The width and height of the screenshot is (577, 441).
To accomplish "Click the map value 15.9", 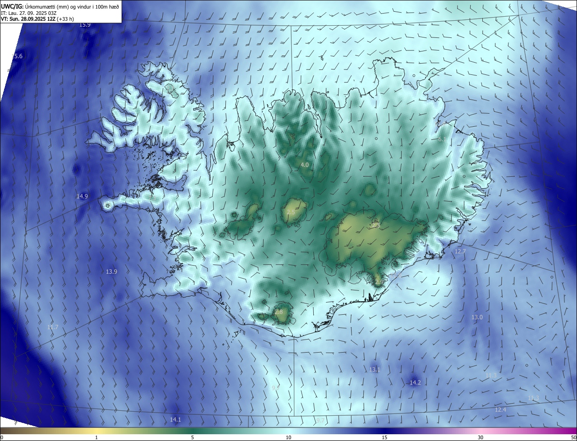I will coord(85,24).
